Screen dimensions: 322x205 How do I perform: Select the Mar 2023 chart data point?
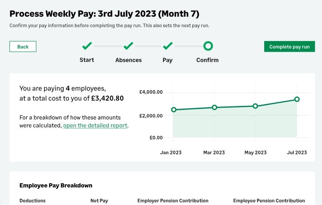(x=215, y=107)
